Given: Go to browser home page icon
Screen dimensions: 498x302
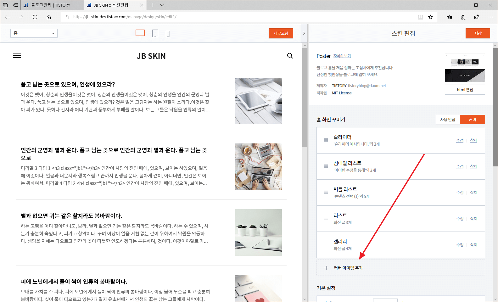Looking at the screenshot, I should [49, 17].
